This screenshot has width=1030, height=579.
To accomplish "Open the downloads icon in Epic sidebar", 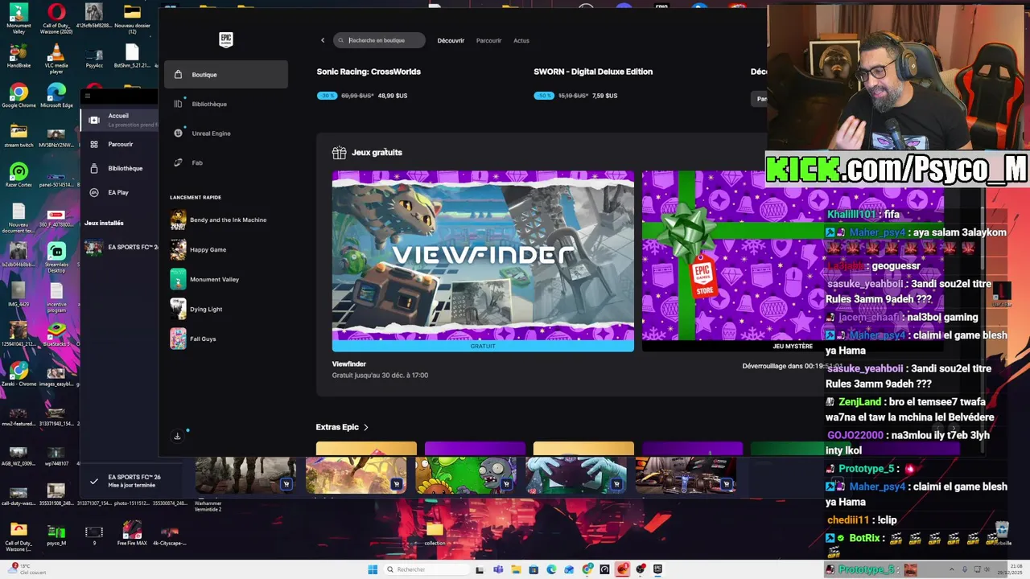I will coord(177,436).
